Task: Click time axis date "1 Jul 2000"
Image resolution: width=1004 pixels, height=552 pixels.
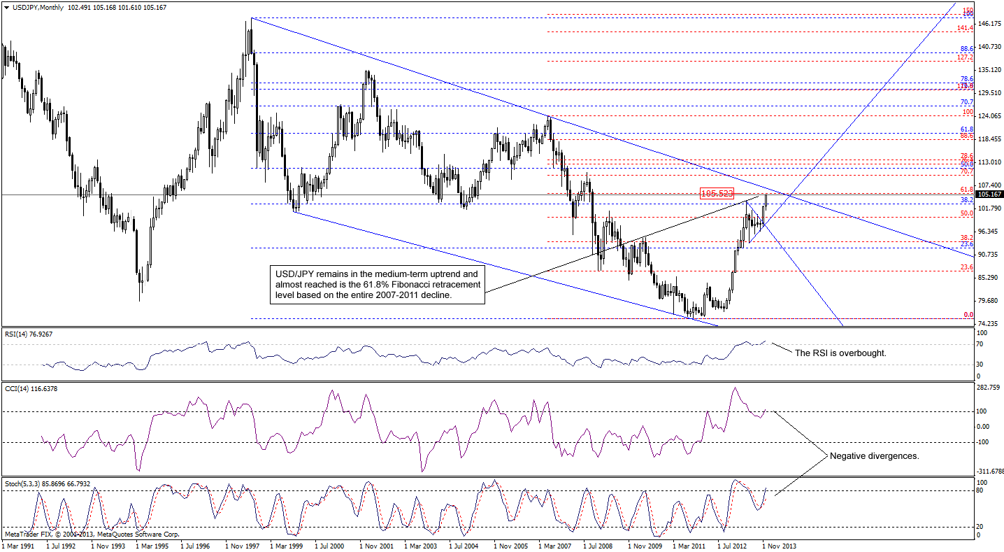Action: [x=329, y=545]
